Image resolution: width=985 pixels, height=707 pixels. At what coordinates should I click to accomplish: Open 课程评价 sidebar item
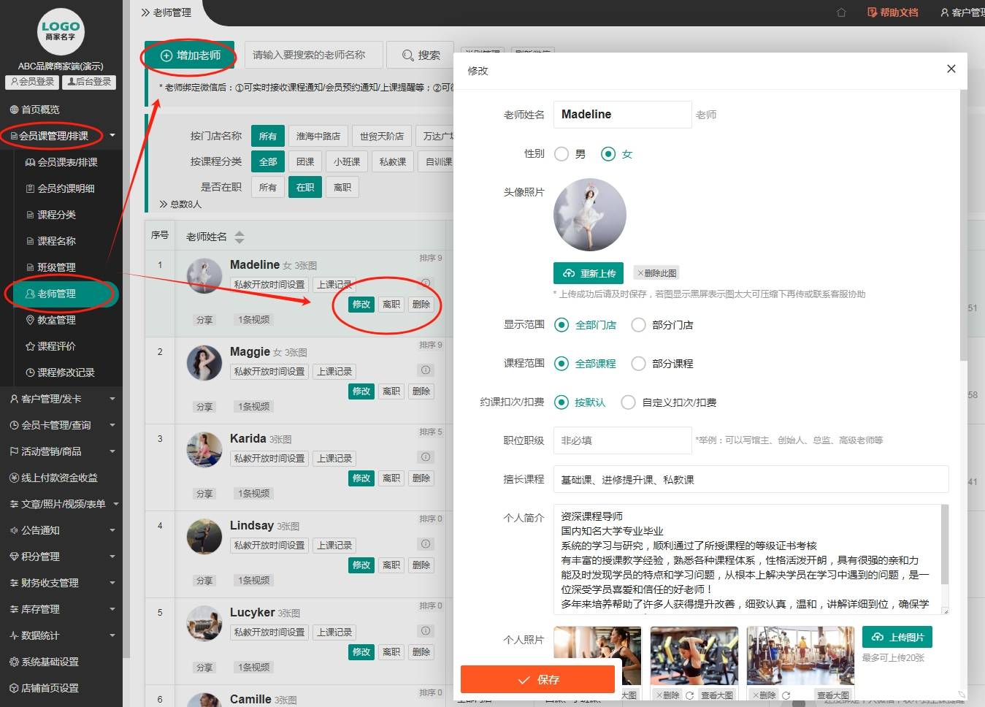51,346
